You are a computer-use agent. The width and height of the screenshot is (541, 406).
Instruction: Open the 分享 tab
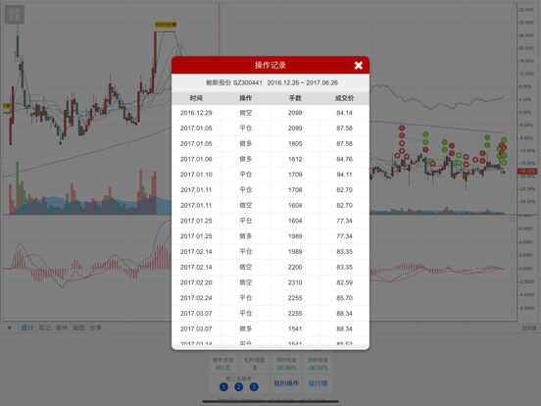pyautogui.click(x=96, y=328)
